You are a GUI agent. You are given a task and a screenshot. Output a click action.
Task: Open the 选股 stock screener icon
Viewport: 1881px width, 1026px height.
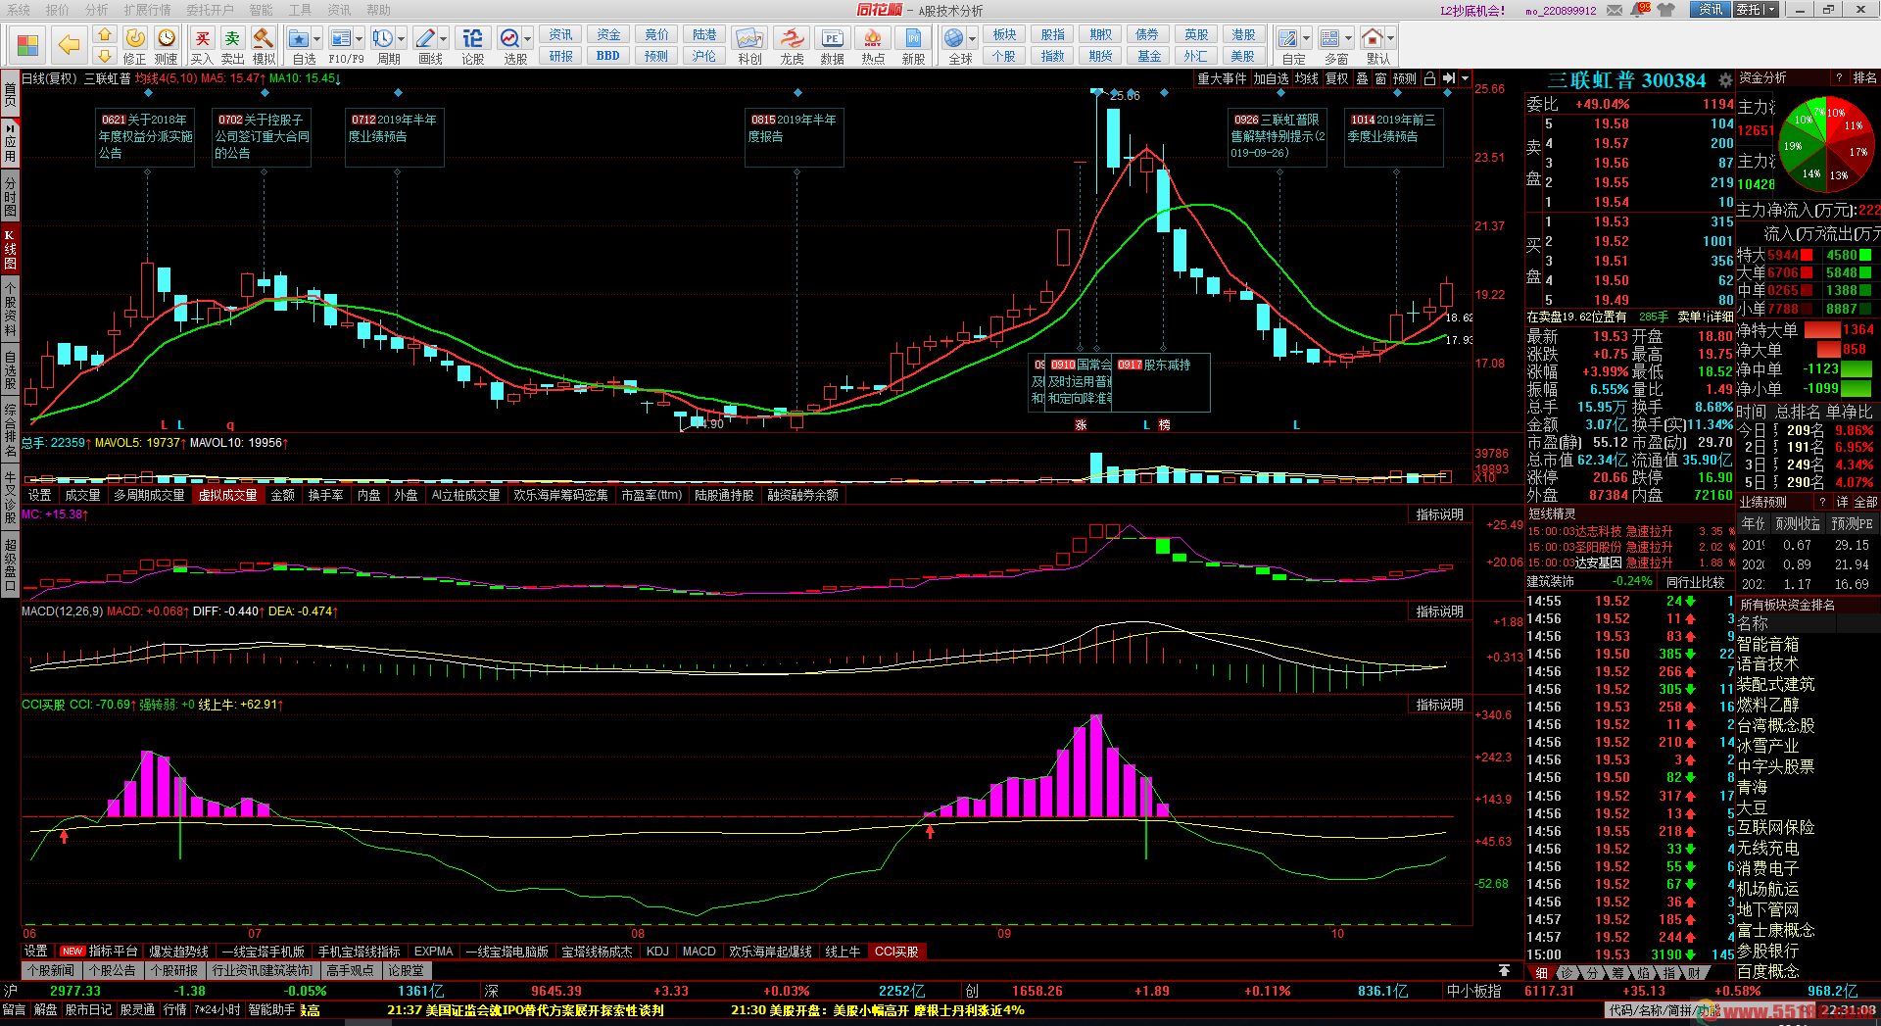click(x=509, y=39)
